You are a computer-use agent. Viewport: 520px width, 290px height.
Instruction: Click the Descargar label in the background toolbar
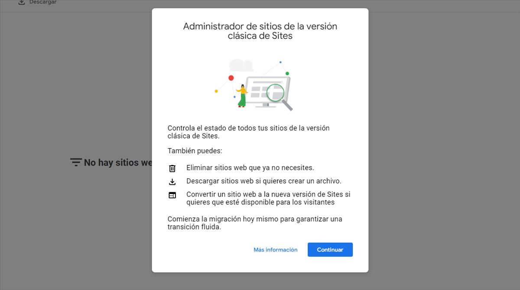coord(43,2)
